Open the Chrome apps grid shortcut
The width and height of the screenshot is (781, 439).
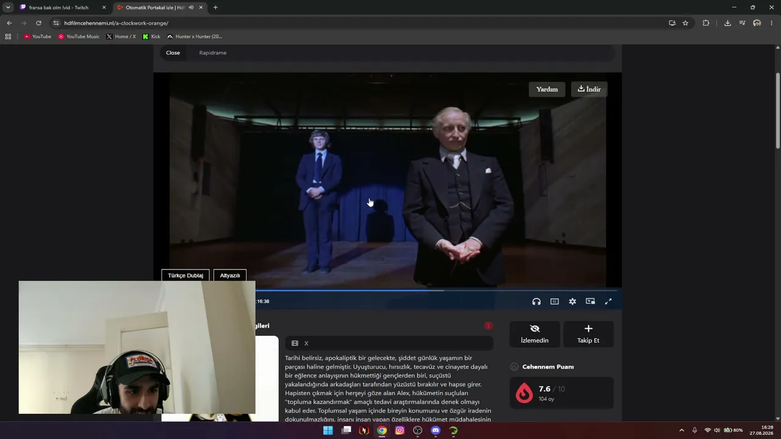point(8,37)
